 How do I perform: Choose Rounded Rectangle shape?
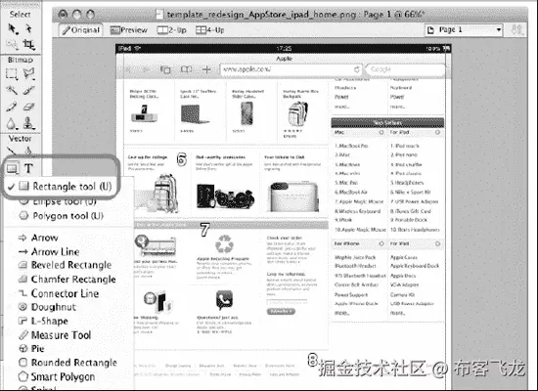(67, 363)
